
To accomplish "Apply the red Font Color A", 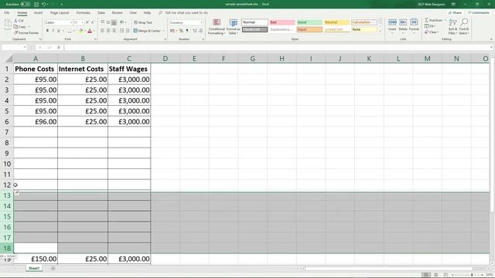I will pos(90,31).
